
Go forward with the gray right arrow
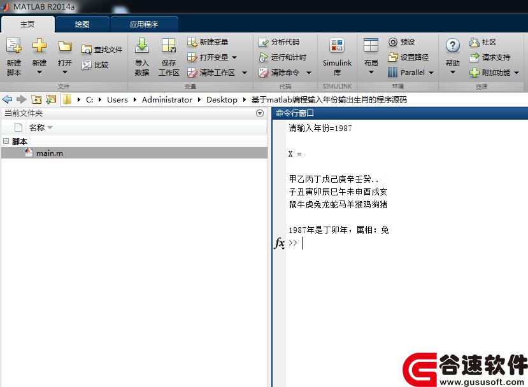click(x=21, y=99)
